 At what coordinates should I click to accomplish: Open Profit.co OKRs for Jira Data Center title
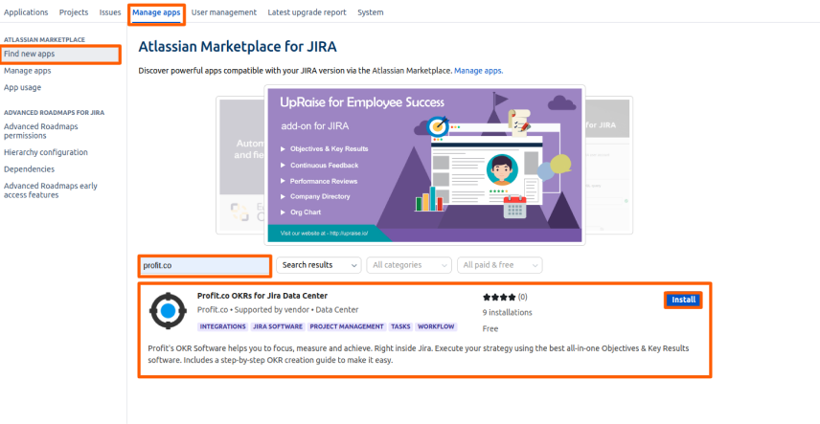pos(262,296)
